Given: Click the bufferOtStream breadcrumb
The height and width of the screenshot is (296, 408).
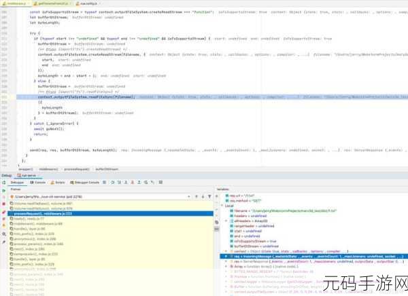Looking at the screenshot, I should [107, 169].
